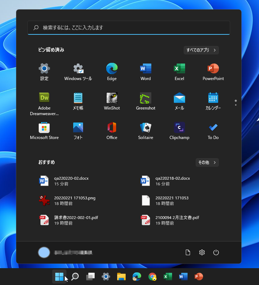Open the pinned 設定 app
The width and height of the screenshot is (259, 285).
(44, 72)
